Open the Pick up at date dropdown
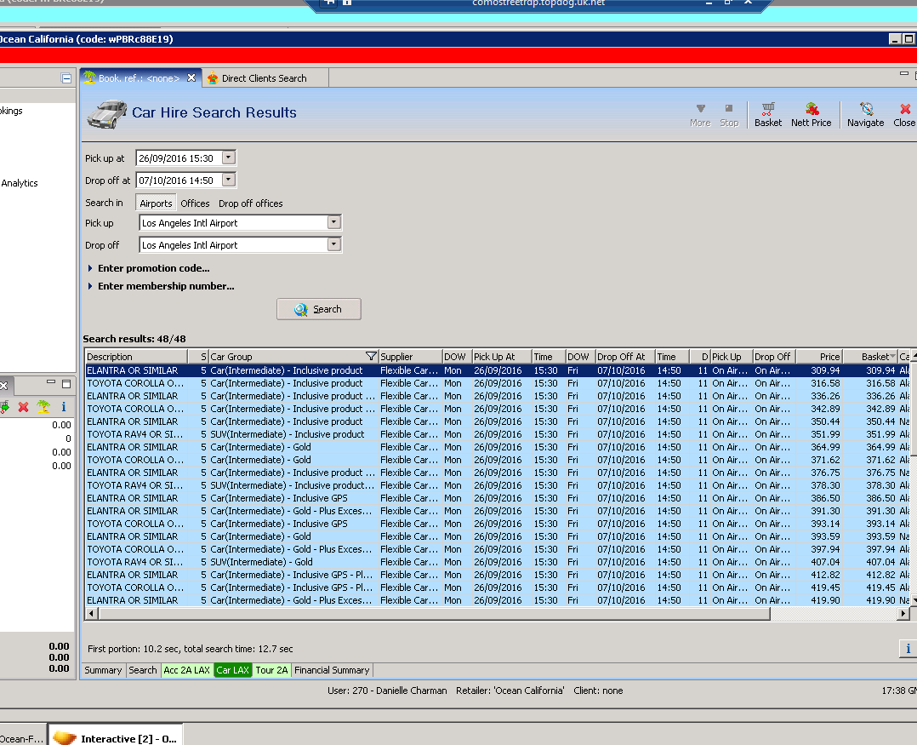The height and width of the screenshot is (745, 917). (228, 158)
